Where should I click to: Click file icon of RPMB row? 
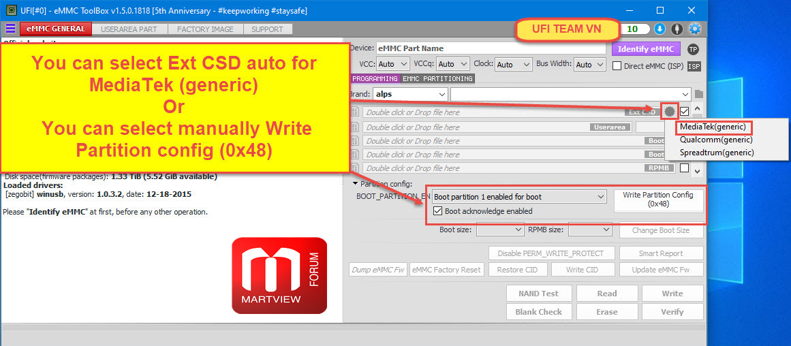click(355, 168)
